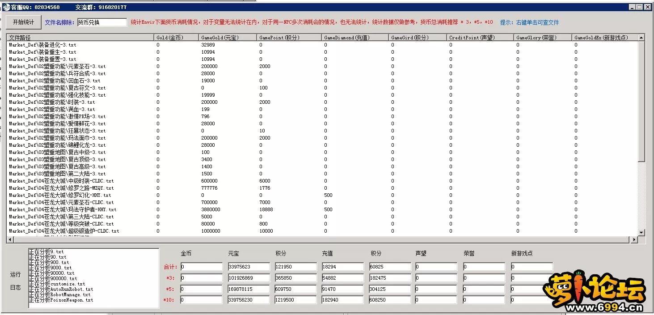Click the 开始统计 button
Image resolution: width=654 pixels, height=315 pixels.
tap(23, 22)
